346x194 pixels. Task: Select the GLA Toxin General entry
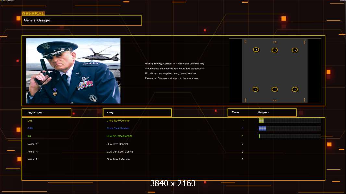117,144
